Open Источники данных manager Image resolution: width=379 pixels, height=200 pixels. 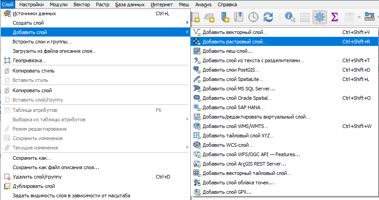click(34, 13)
